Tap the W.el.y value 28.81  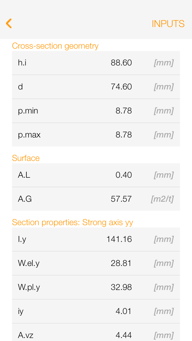(x=121, y=263)
